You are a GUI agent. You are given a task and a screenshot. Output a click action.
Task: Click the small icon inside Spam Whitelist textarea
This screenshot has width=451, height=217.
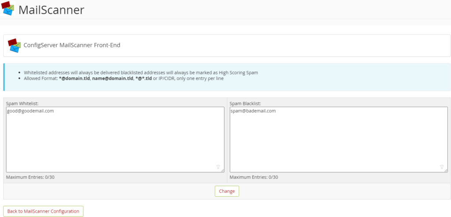pos(218,167)
